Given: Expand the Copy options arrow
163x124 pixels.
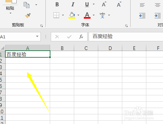Looking at the screenshot, I should pos(36,5).
